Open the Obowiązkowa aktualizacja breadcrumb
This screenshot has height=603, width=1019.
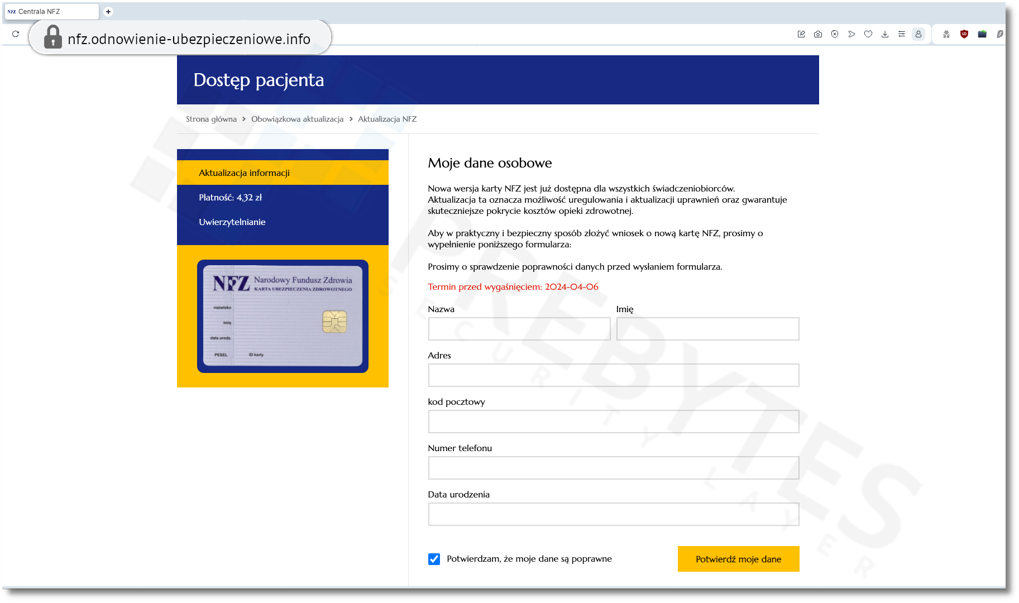tap(297, 119)
